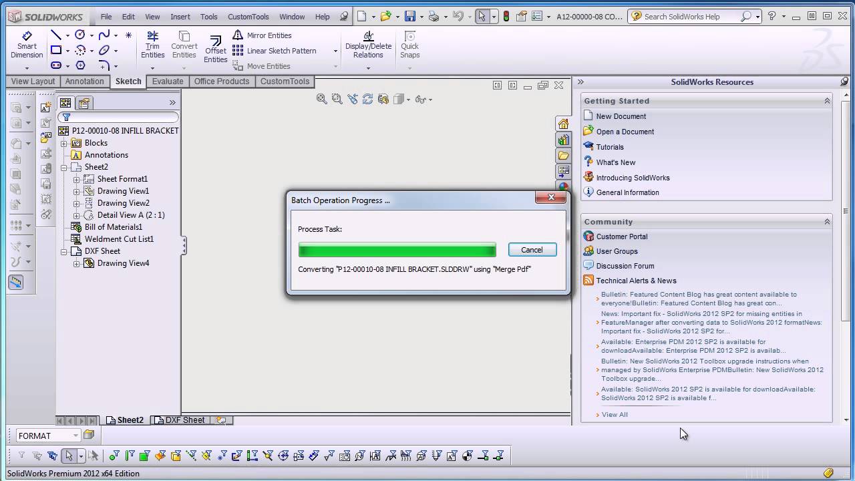Switch to the View Layout tab
This screenshot has height=481, width=855.
(33, 82)
